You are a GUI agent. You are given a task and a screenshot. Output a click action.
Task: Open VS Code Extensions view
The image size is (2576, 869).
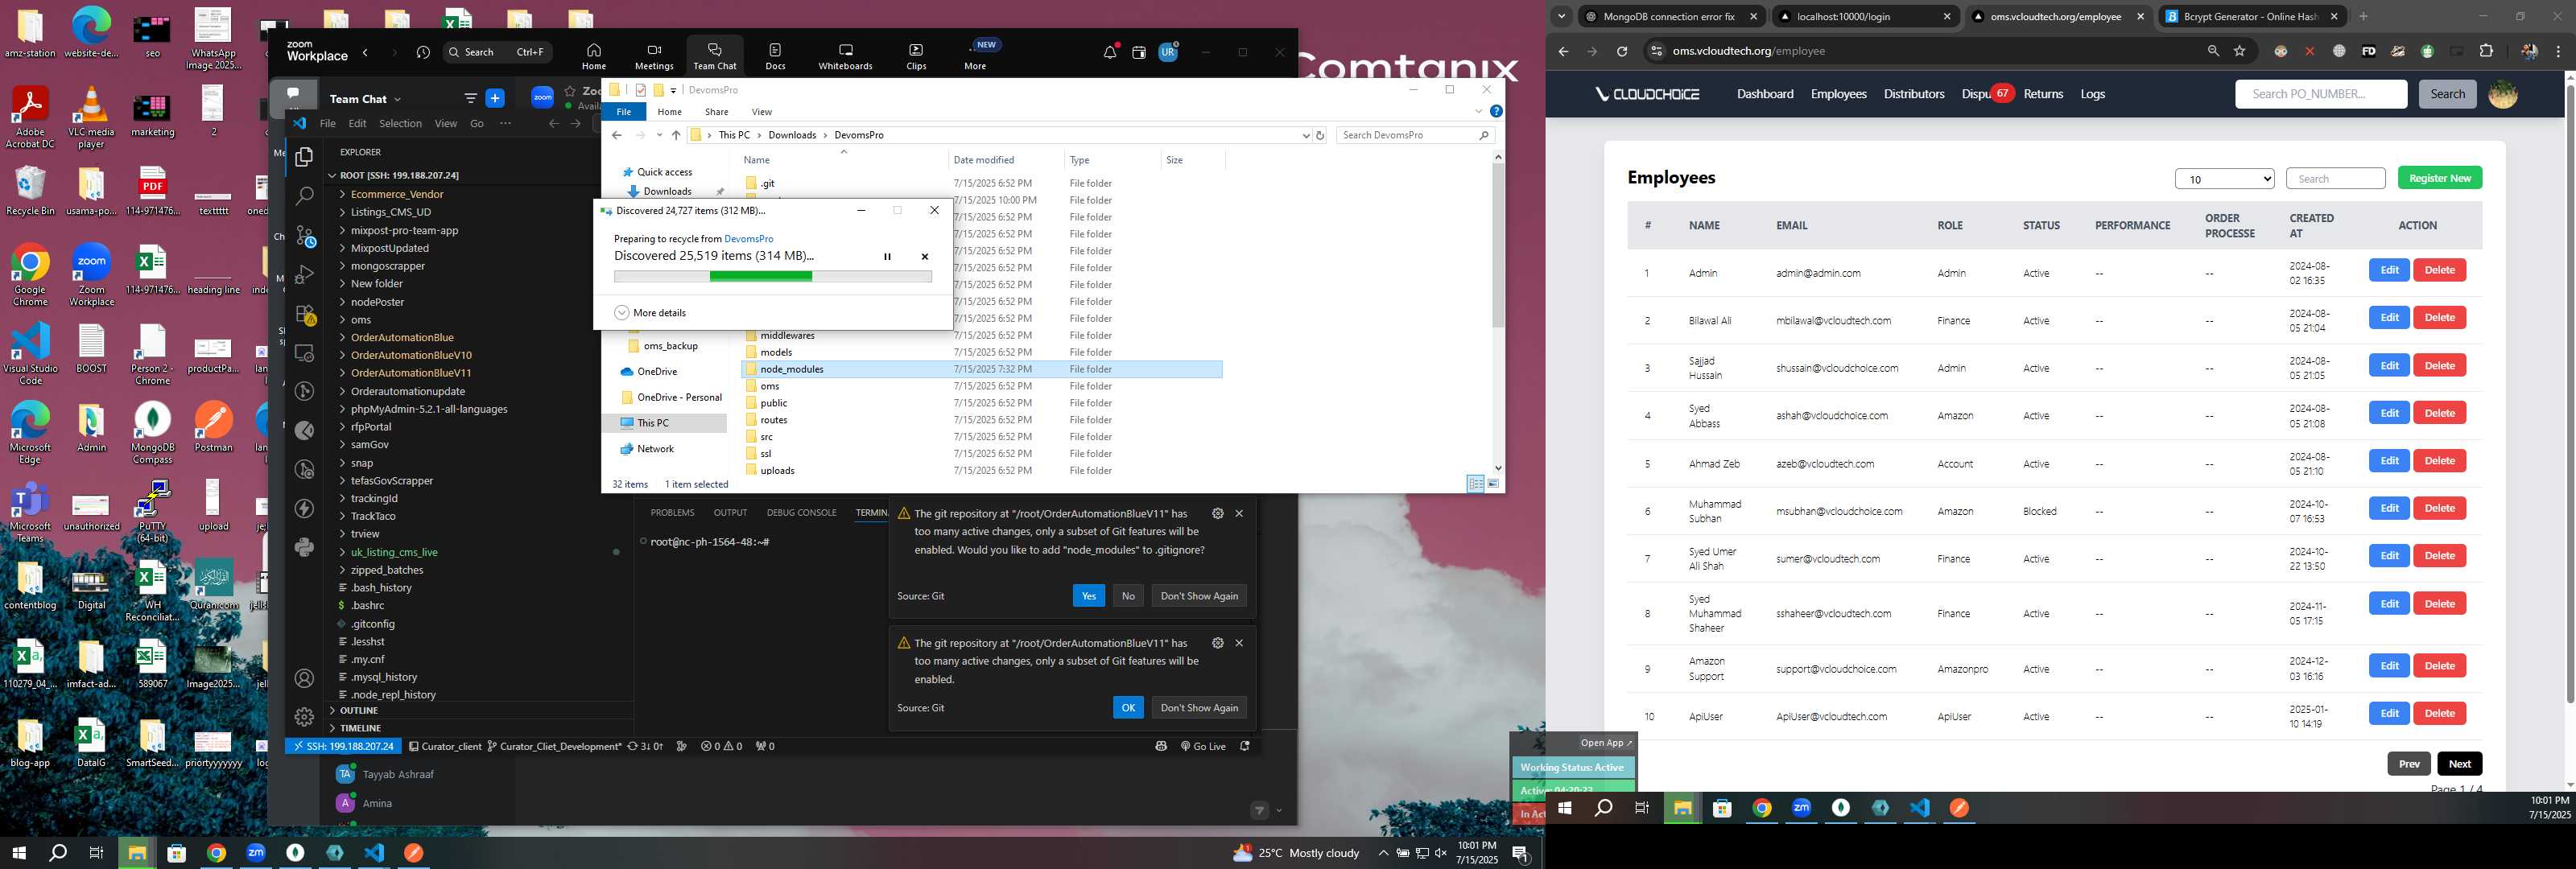click(x=304, y=314)
